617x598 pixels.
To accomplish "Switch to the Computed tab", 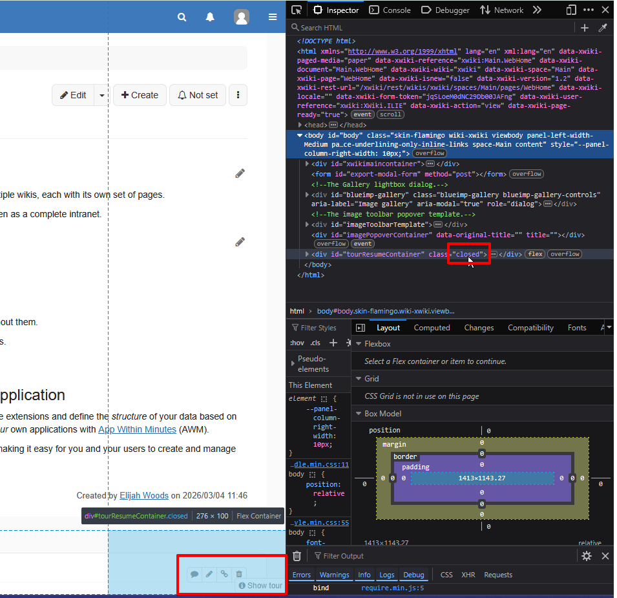I will (432, 328).
